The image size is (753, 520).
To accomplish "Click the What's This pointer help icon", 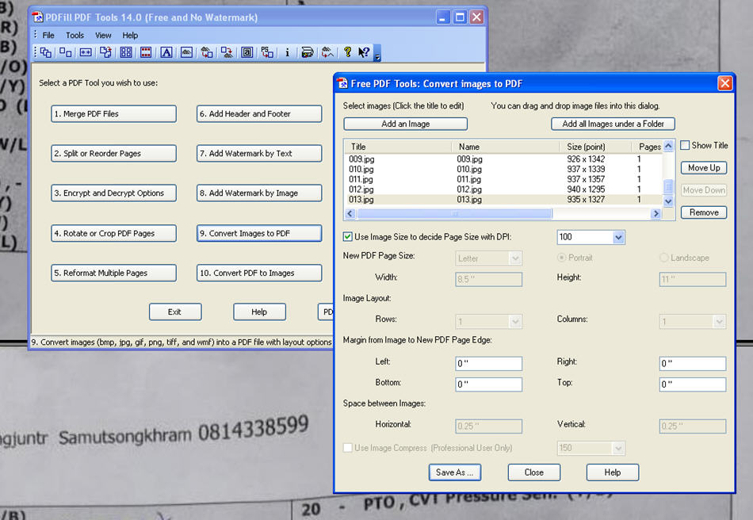I will click(x=364, y=52).
